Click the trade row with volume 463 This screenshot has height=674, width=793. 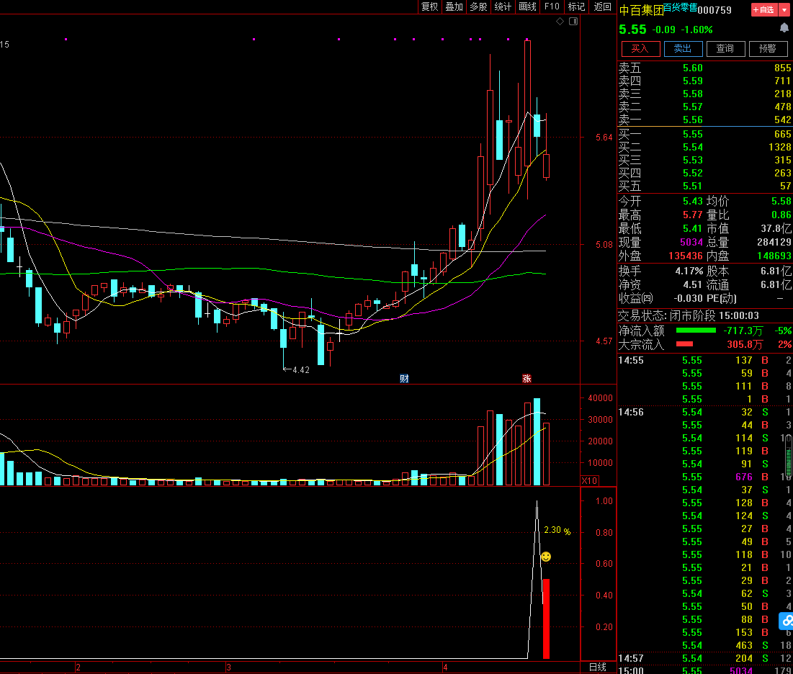pos(705,645)
